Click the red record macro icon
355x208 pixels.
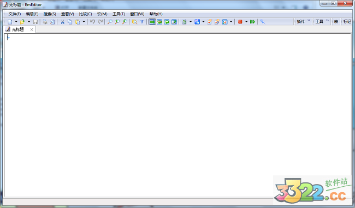point(240,22)
